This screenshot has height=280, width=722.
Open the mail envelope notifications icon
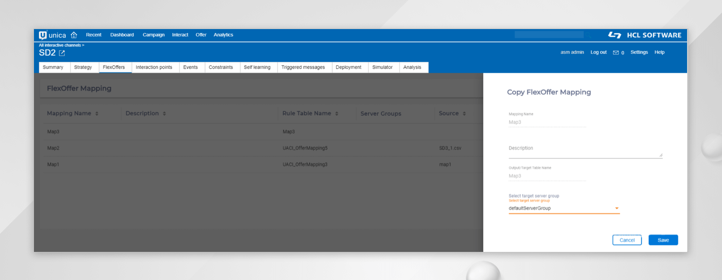pos(616,53)
